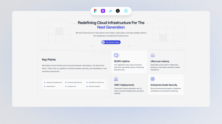The height and width of the screenshot is (124, 222).
Task: Open the Ultra-Low Latency card heading
Action: click(160, 61)
